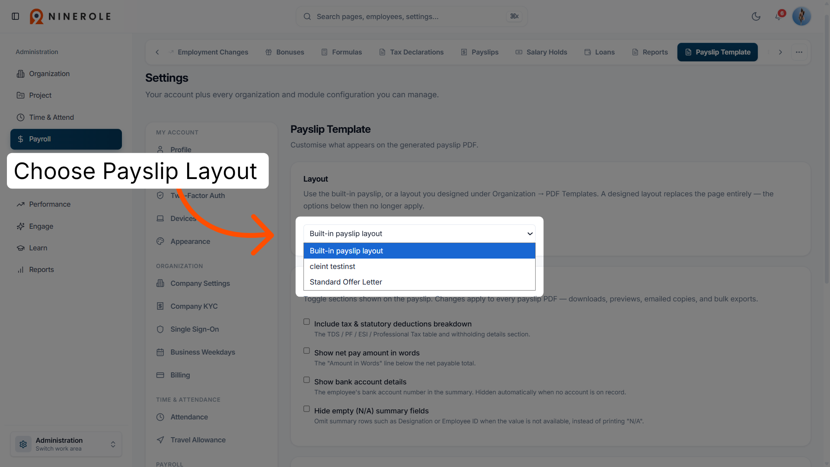Choose Built-in payslip layout option

point(419,251)
